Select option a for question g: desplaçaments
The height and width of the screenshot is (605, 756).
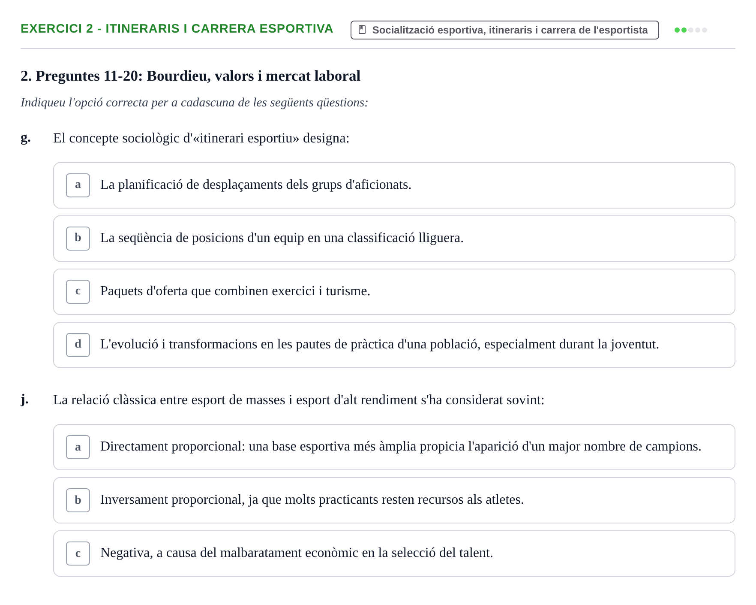point(394,185)
